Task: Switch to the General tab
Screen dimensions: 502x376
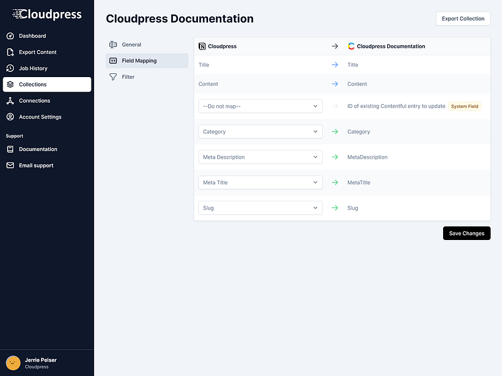Action: [147, 44]
